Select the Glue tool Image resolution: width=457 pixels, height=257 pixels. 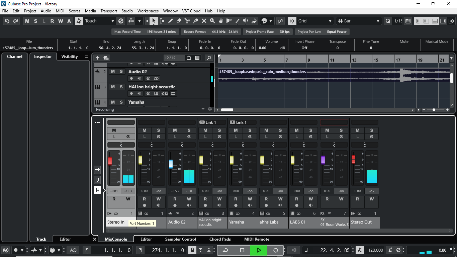tap(196, 21)
